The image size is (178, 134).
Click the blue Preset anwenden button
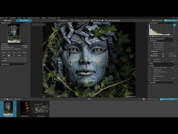(x=171, y=20)
